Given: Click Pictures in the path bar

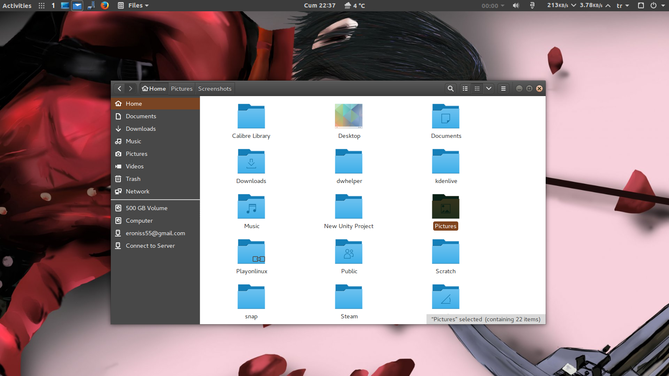Looking at the screenshot, I should [x=181, y=89].
